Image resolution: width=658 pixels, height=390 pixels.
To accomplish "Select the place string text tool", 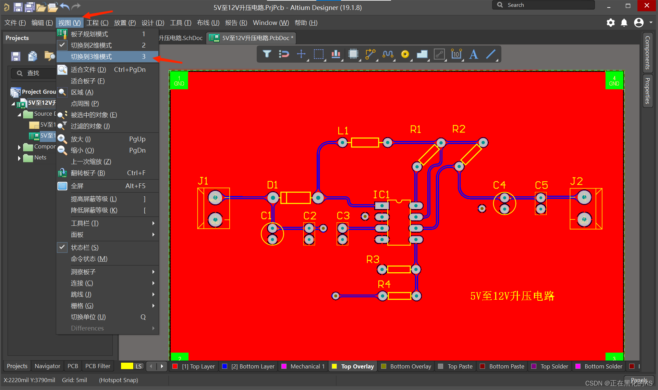I will 474,54.
